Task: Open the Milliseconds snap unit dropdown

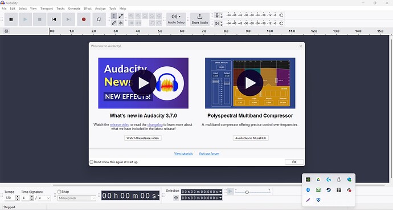Action: pyautogui.click(x=77, y=198)
